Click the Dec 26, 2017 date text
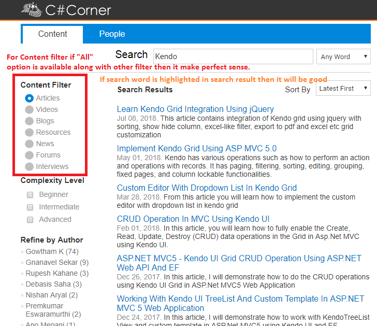The width and height of the screenshot is (377, 326). point(139,277)
